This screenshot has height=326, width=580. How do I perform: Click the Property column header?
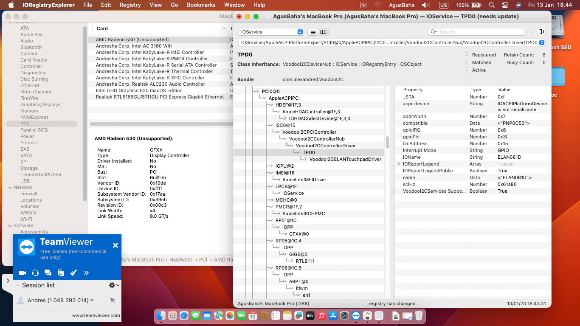[x=413, y=90]
